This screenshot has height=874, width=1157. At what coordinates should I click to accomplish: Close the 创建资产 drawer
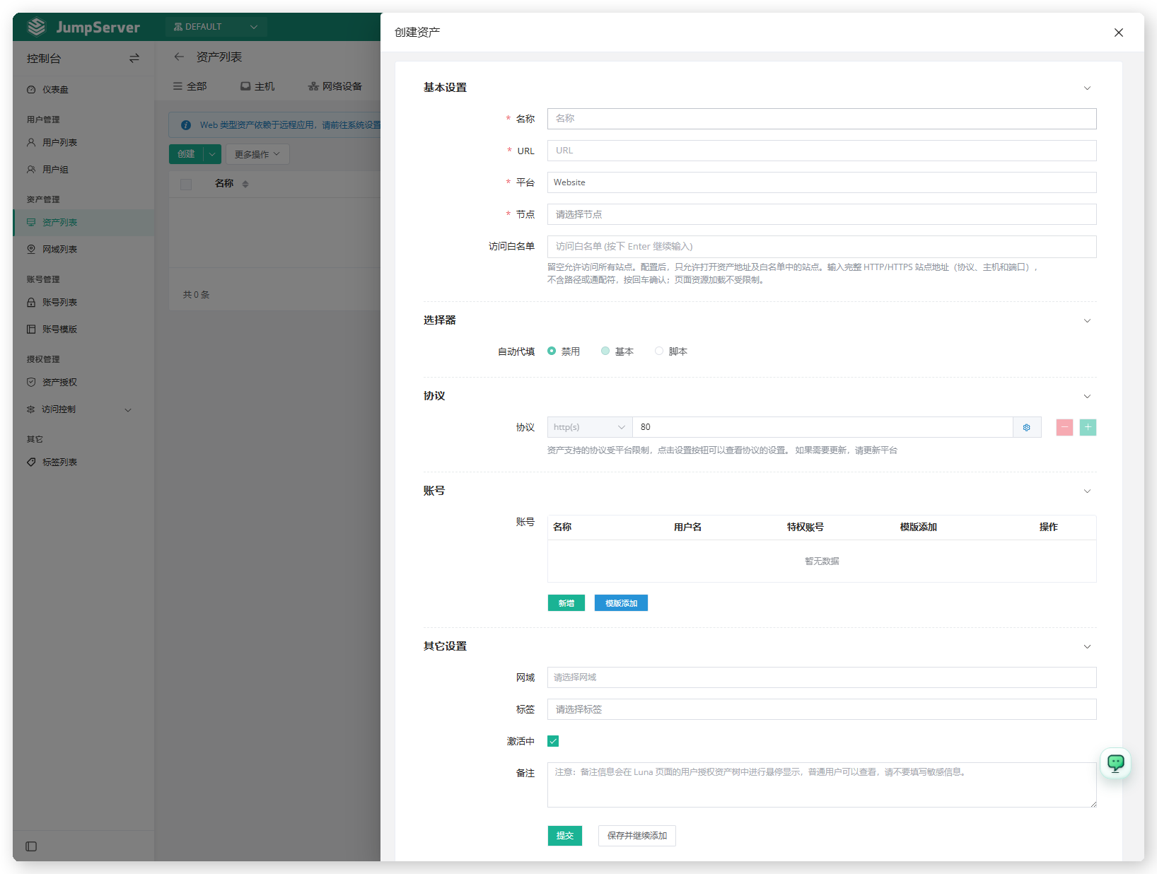(x=1118, y=33)
